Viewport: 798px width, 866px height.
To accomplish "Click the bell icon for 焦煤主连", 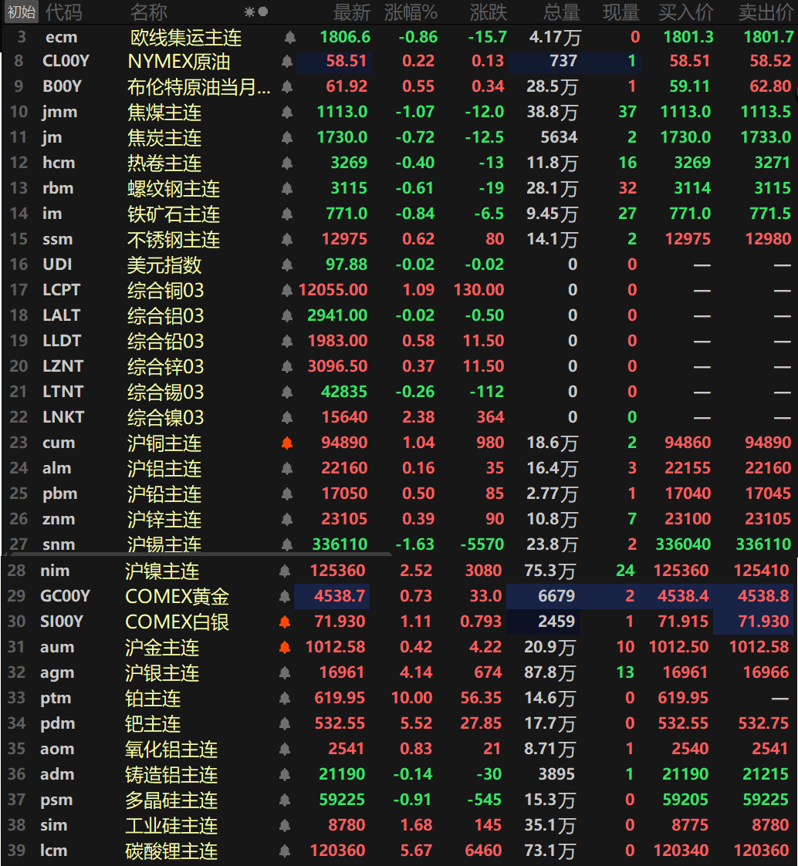I will [288, 113].
